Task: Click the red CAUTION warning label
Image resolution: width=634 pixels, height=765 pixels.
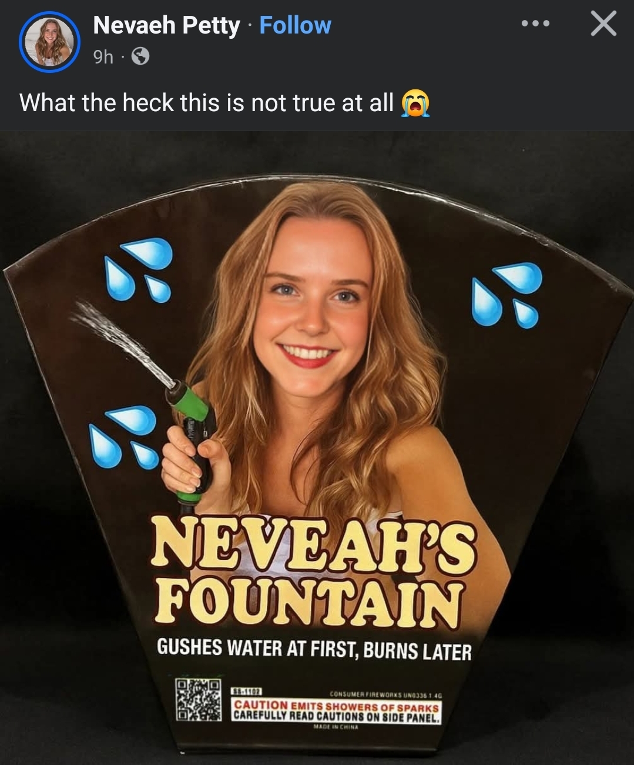Action: point(337,710)
